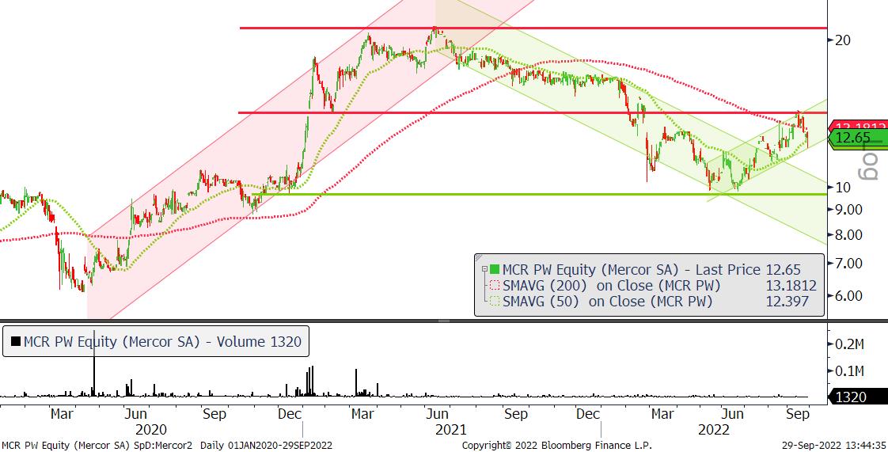Click the 13.1812 value in the legend

point(791,286)
